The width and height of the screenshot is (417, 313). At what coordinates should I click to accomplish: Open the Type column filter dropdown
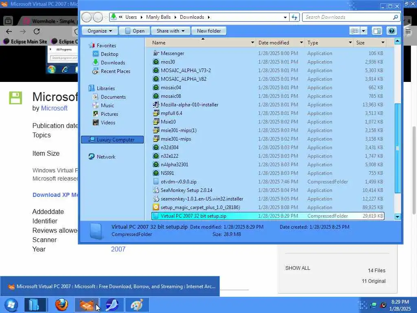[350, 42]
